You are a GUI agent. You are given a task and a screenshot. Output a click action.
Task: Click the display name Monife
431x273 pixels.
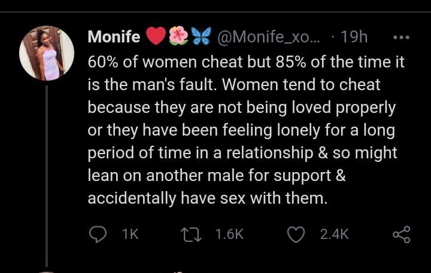[114, 37]
